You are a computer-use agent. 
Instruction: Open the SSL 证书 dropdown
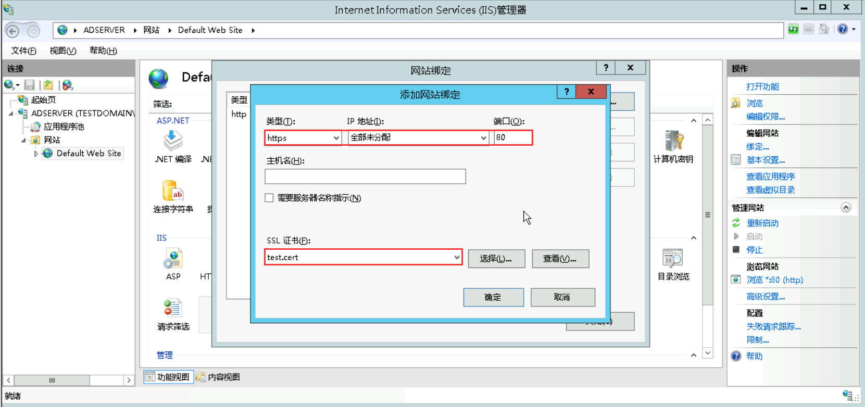click(457, 257)
